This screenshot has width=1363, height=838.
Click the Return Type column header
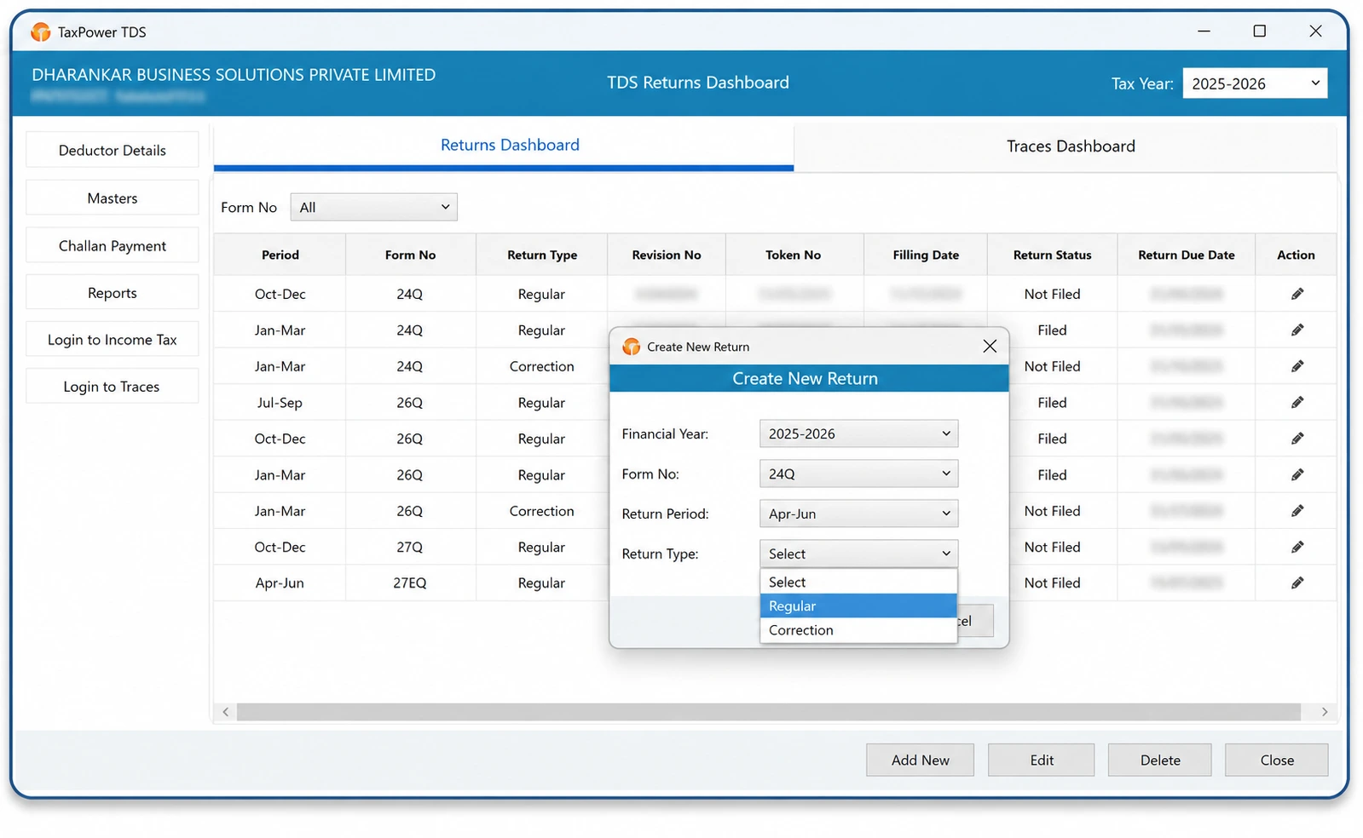pos(542,255)
